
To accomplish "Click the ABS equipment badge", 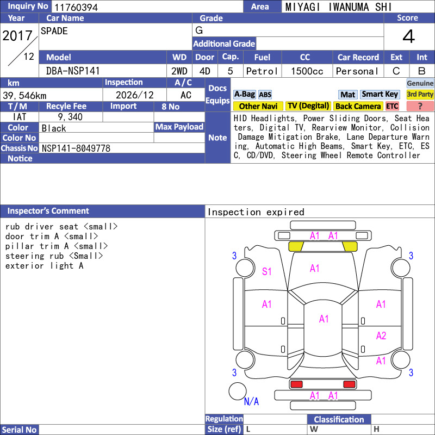I will coord(265,95).
